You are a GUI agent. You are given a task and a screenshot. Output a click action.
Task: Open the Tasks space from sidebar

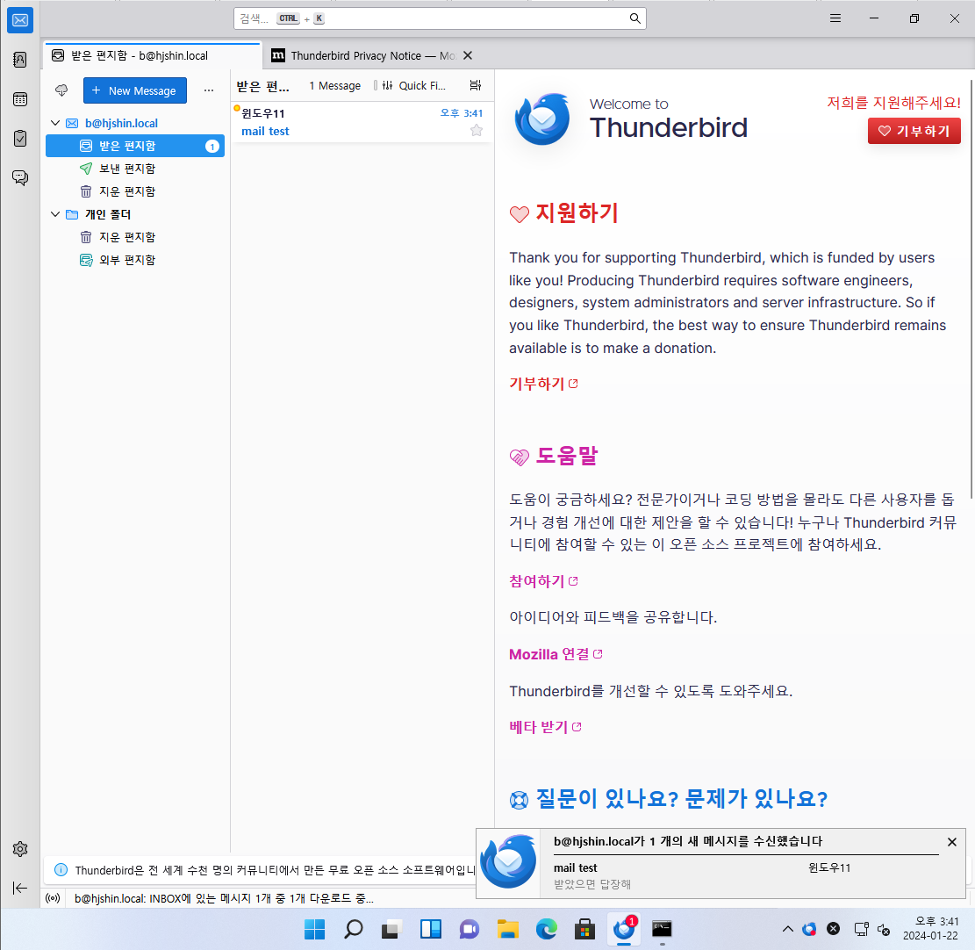tap(20, 138)
